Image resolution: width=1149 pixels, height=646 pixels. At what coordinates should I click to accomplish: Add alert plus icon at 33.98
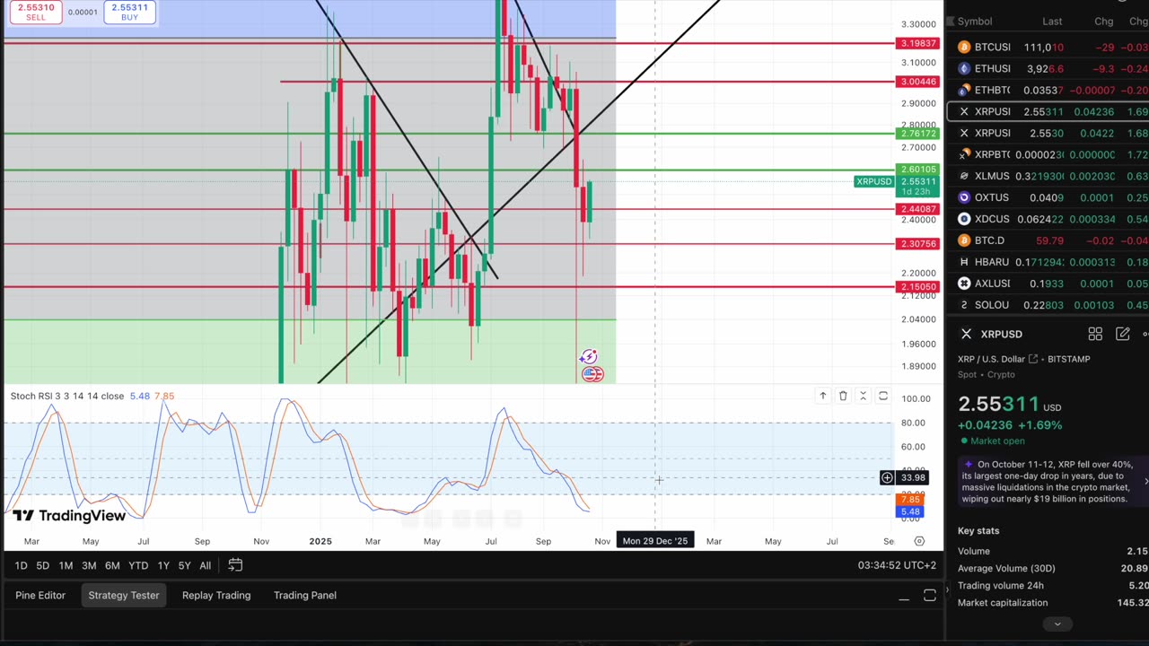[887, 477]
